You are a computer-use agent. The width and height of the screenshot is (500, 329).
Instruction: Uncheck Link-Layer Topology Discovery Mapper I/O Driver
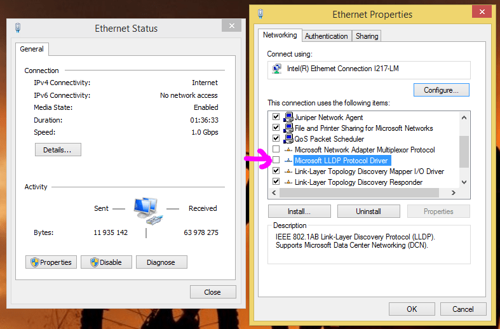tap(276, 171)
